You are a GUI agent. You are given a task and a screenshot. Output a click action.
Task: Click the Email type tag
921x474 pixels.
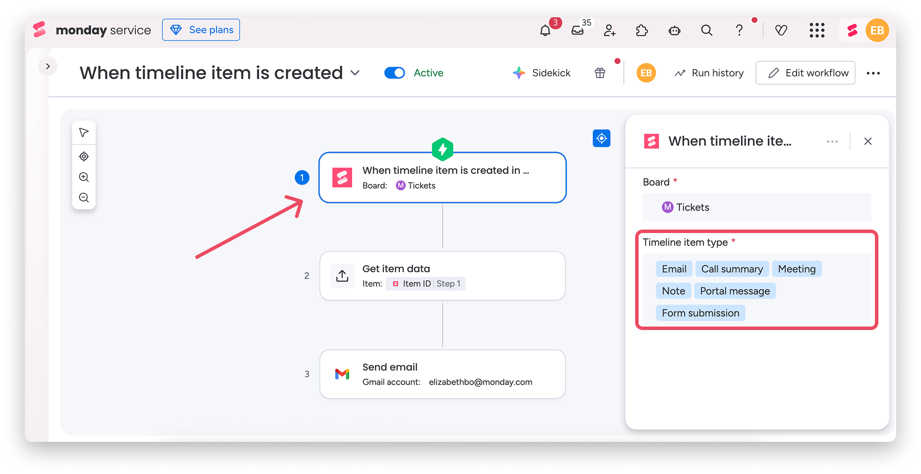674,269
